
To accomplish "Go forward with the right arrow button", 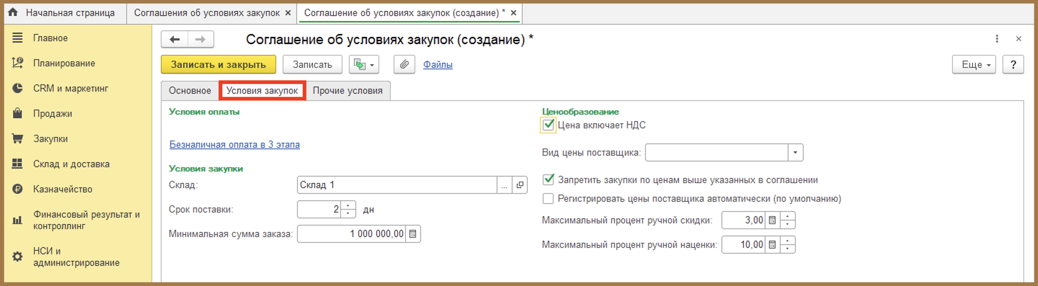I will click(201, 40).
